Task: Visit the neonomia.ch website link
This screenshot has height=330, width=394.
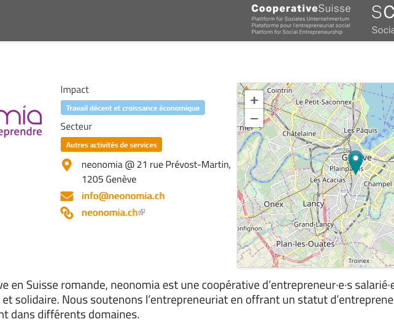Action: click(110, 213)
